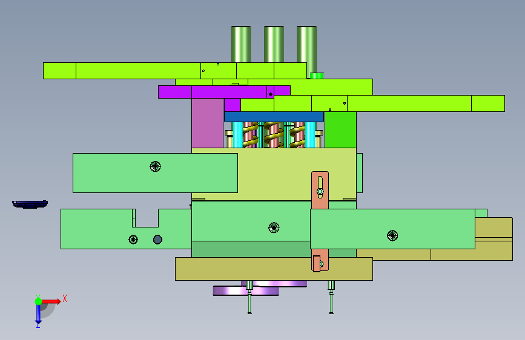The height and width of the screenshot is (340, 525).
Task: Select the small dark blue part beside the assembly
Action: pyautogui.click(x=30, y=204)
